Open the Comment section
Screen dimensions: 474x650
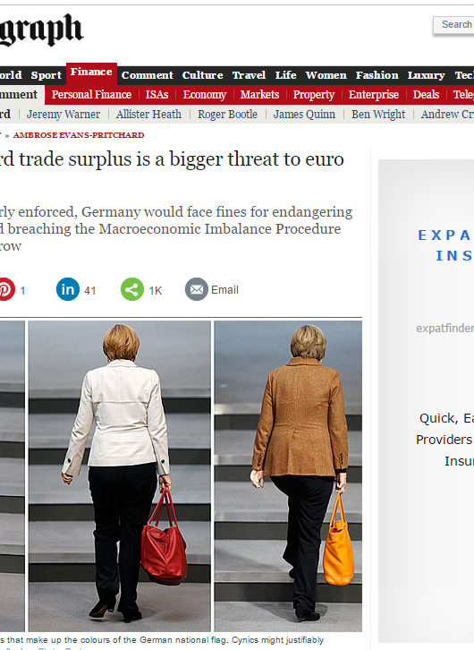(148, 75)
